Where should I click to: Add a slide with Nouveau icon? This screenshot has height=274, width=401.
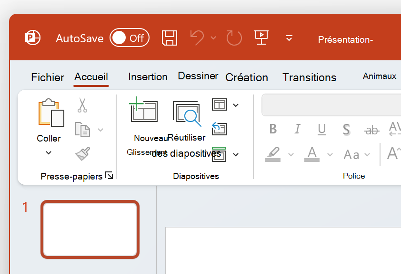(x=143, y=110)
